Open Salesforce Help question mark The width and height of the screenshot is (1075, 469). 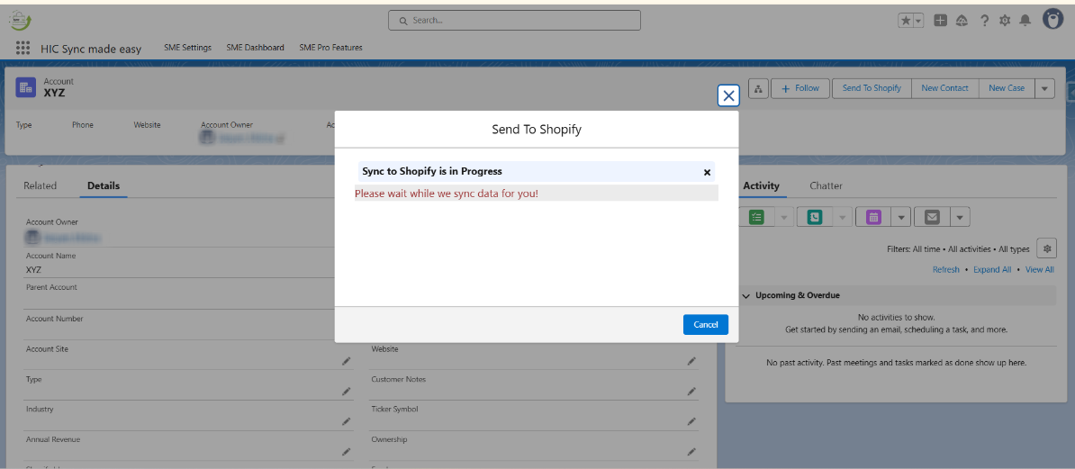(985, 20)
